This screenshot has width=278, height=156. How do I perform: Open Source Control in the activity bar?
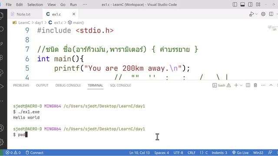pyautogui.click(x=2, y=43)
